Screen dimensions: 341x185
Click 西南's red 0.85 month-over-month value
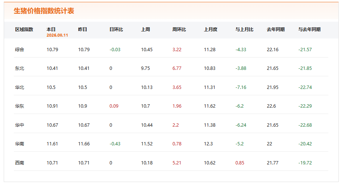tap(240, 163)
